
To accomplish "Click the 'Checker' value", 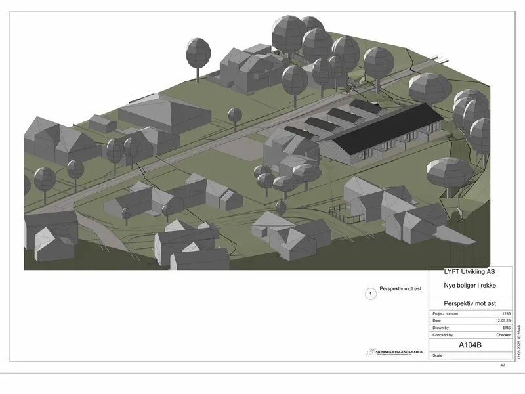I will [503, 335].
